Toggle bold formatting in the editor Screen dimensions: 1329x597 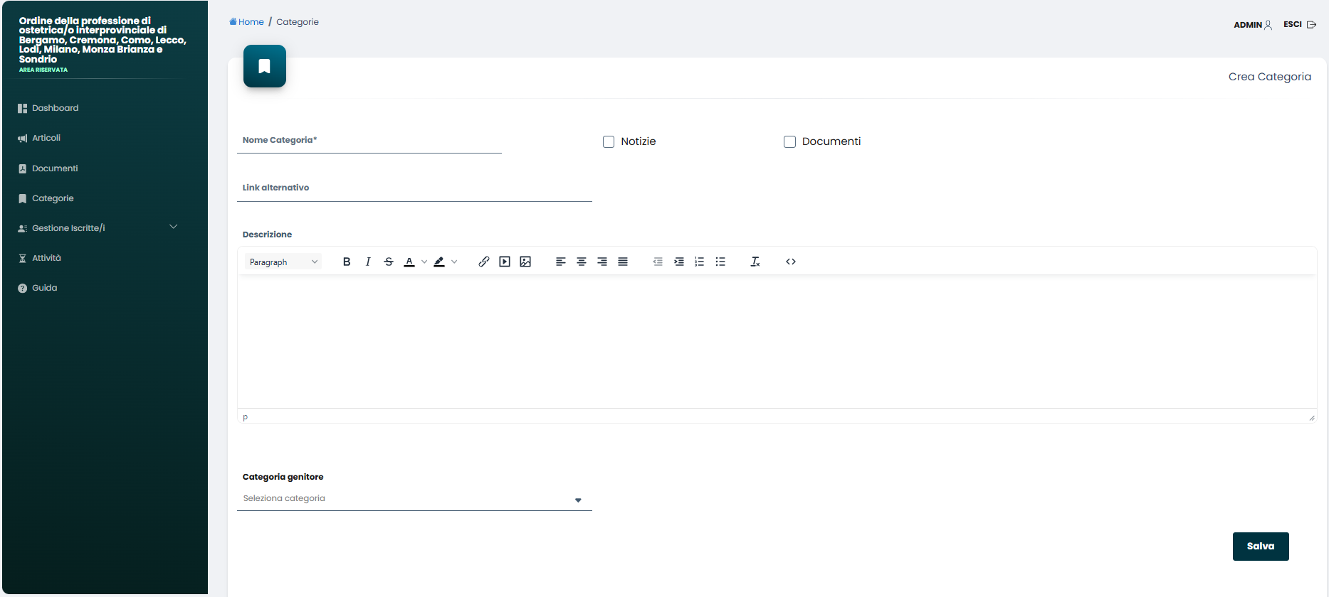347,262
